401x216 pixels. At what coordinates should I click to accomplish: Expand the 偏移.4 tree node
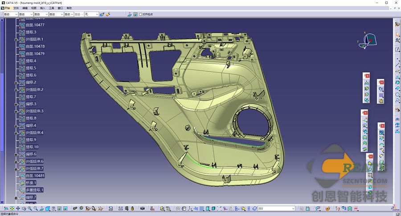tap(16, 126)
